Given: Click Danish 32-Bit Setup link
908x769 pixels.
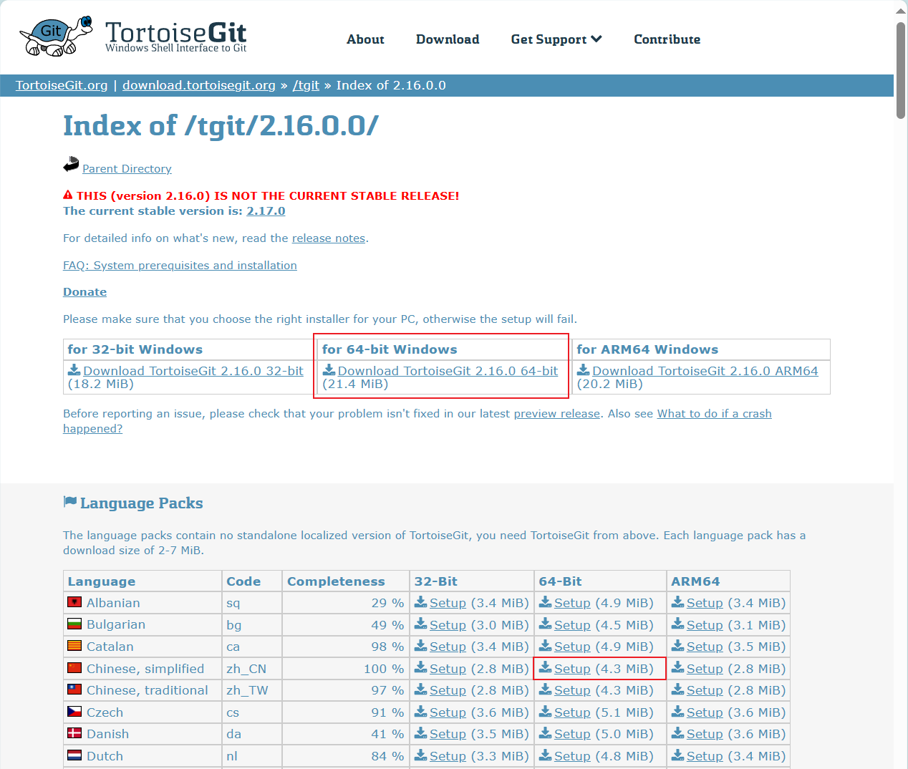Looking at the screenshot, I should point(448,734).
